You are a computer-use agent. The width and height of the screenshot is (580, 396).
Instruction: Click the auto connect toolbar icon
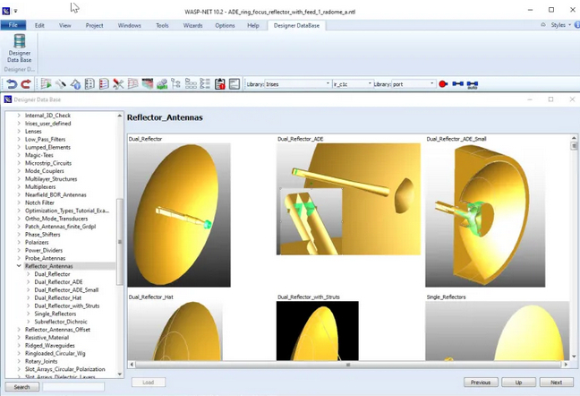(x=473, y=84)
